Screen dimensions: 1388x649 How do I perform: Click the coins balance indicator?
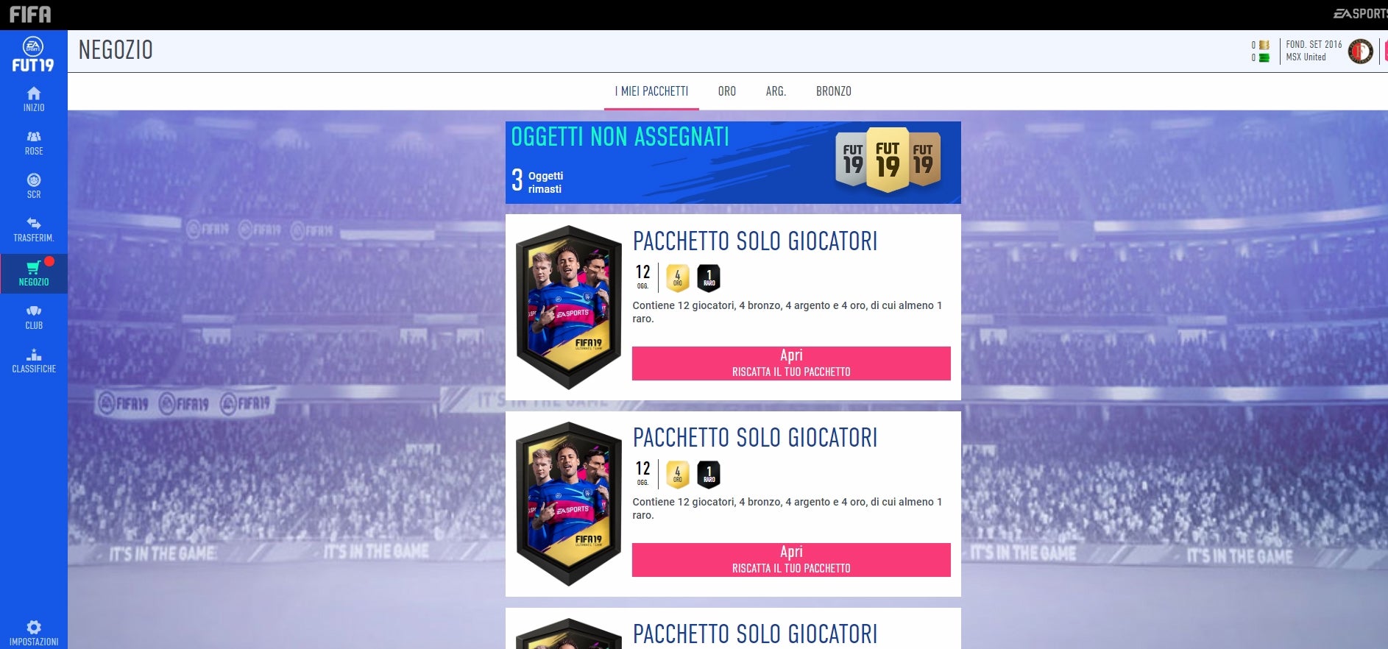[x=1260, y=45]
